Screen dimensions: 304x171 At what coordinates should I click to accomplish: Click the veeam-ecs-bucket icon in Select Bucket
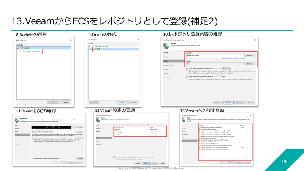click(x=24, y=51)
